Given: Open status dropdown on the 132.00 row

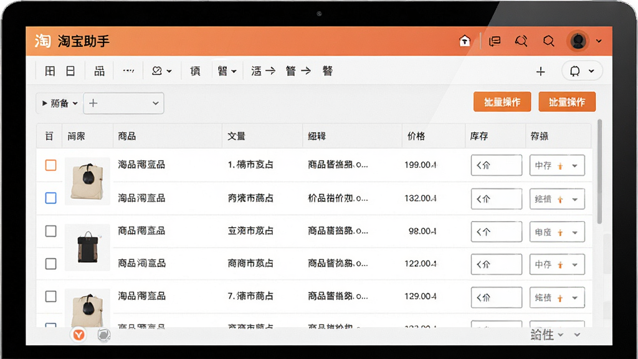Looking at the screenshot, I should (x=557, y=199).
